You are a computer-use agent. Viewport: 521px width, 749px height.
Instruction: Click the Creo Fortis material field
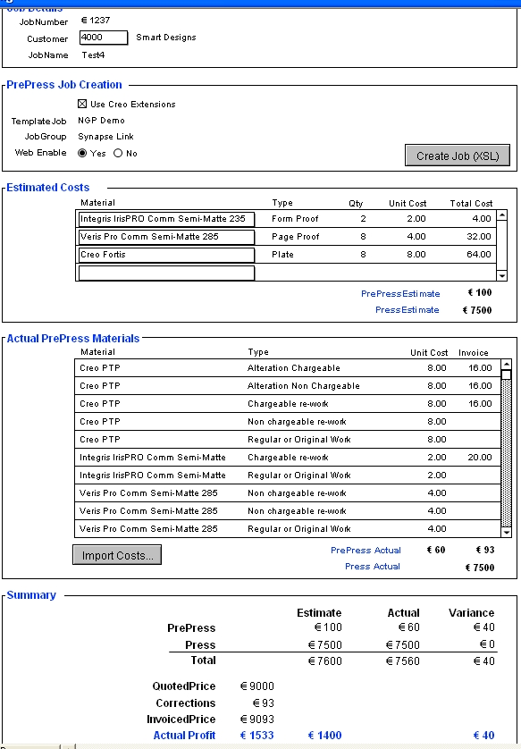coord(166,255)
